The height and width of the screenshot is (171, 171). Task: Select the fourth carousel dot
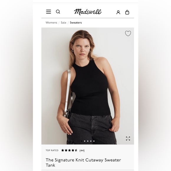91,141
